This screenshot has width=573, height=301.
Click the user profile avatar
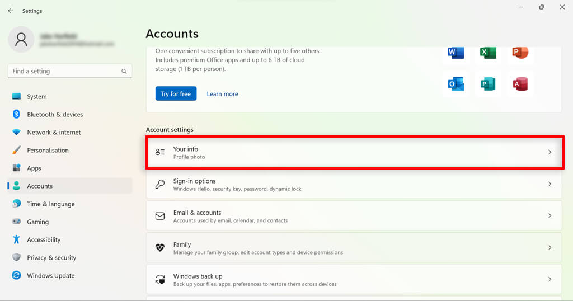[21, 39]
